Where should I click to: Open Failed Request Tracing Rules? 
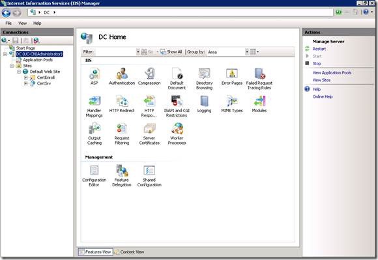point(259,79)
